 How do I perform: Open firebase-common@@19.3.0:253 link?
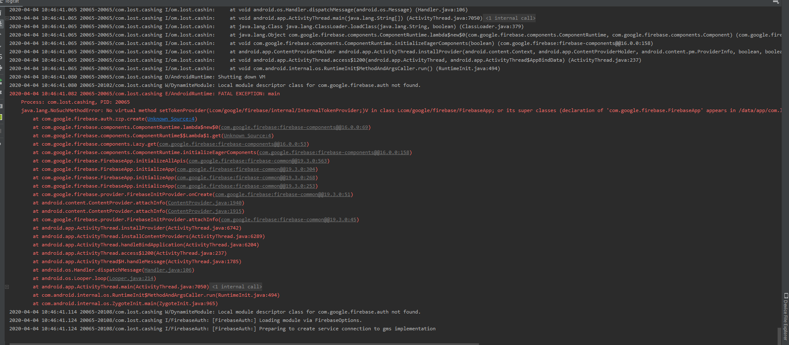tap(246, 186)
